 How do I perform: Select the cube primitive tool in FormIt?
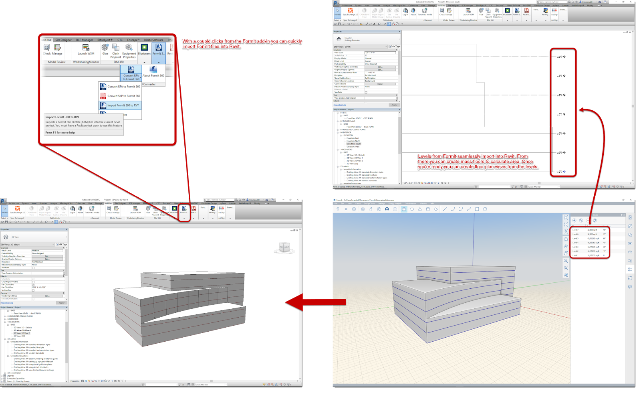point(403,209)
